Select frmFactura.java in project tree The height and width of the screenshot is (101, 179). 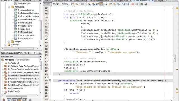coord(25,26)
